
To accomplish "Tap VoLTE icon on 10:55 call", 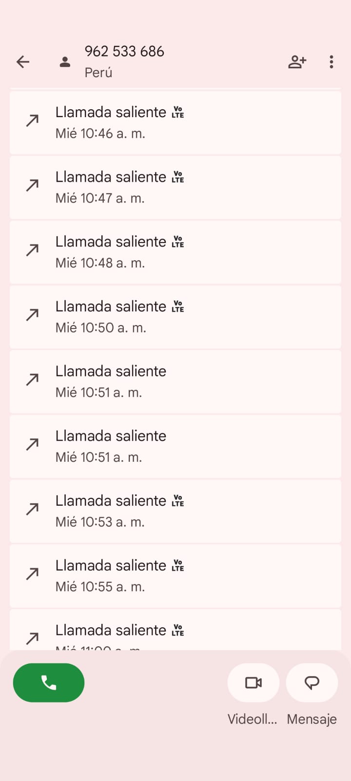I will [x=178, y=566].
